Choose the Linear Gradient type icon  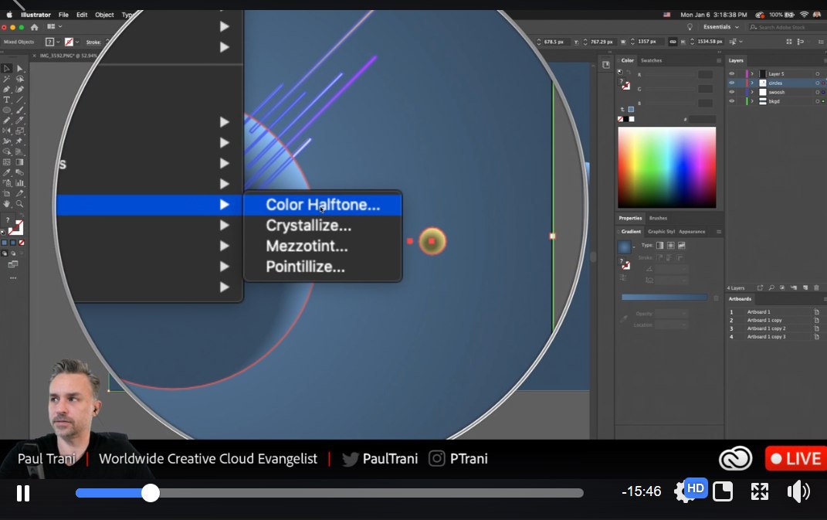659,246
